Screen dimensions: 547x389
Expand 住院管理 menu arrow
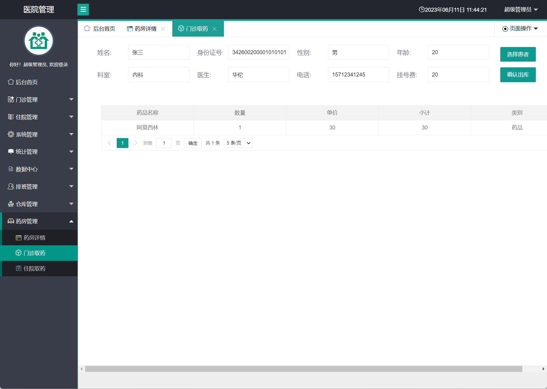(x=71, y=117)
